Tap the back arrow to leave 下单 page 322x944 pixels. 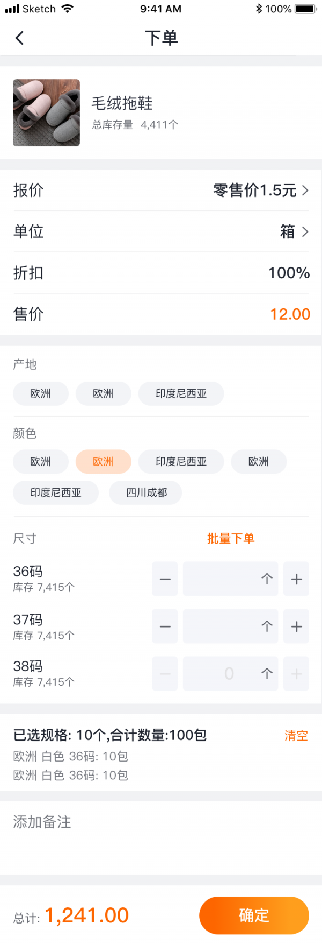(x=19, y=38)
